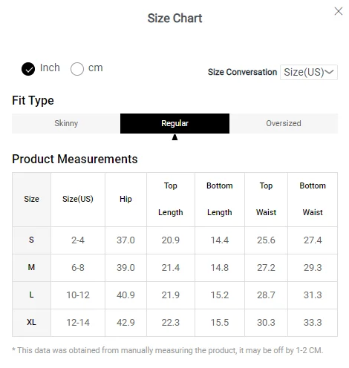Click the Hip column header
Viewport: 349px width, 368px height.
[125, 200]
